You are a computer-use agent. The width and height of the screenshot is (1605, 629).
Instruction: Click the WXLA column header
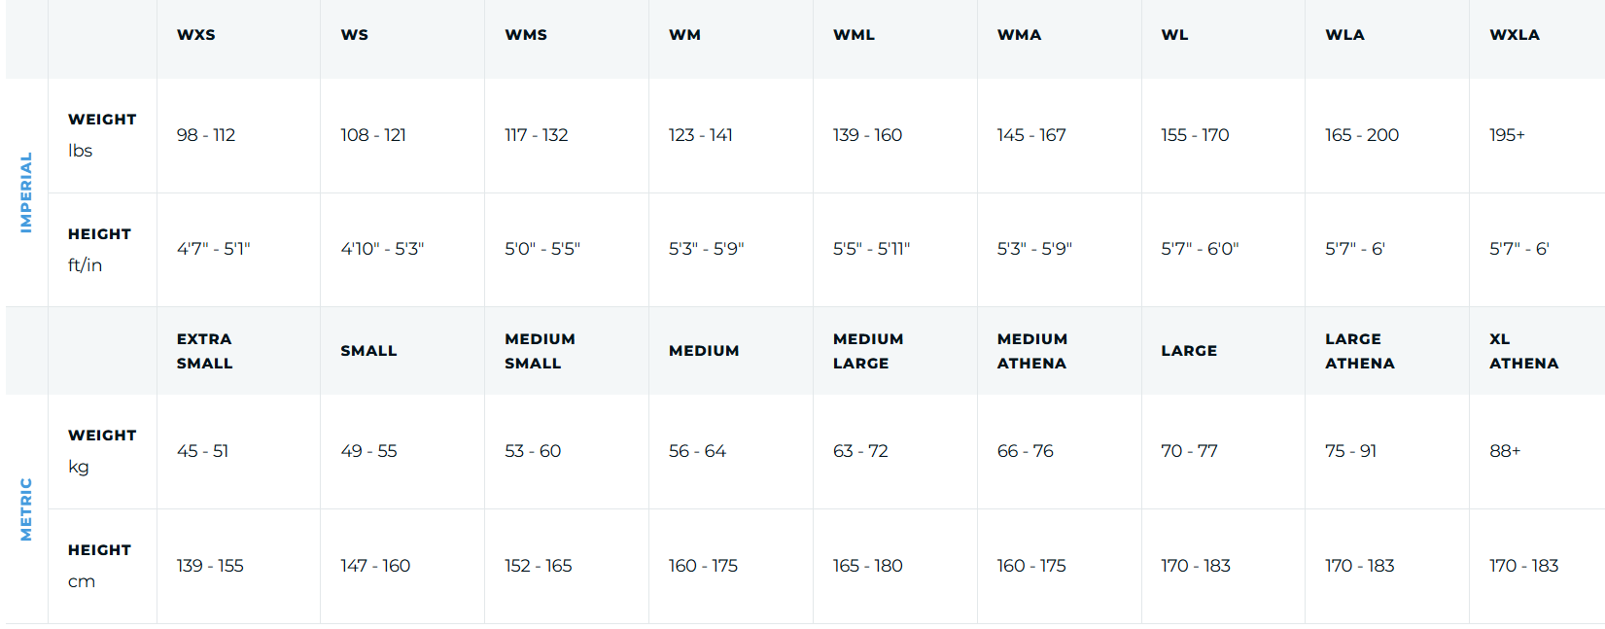point(1515,35)
